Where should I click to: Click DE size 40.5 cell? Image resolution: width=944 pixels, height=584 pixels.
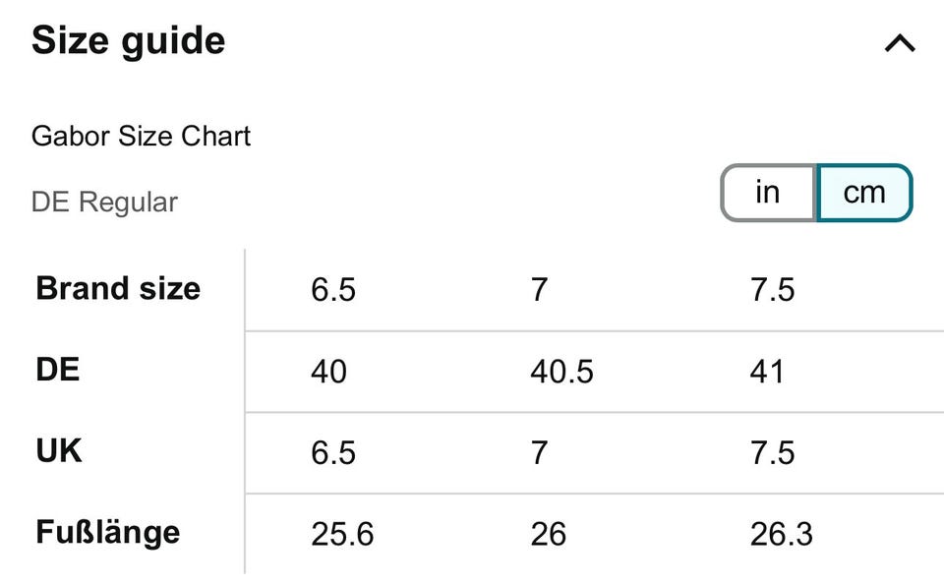coord(561,372)
